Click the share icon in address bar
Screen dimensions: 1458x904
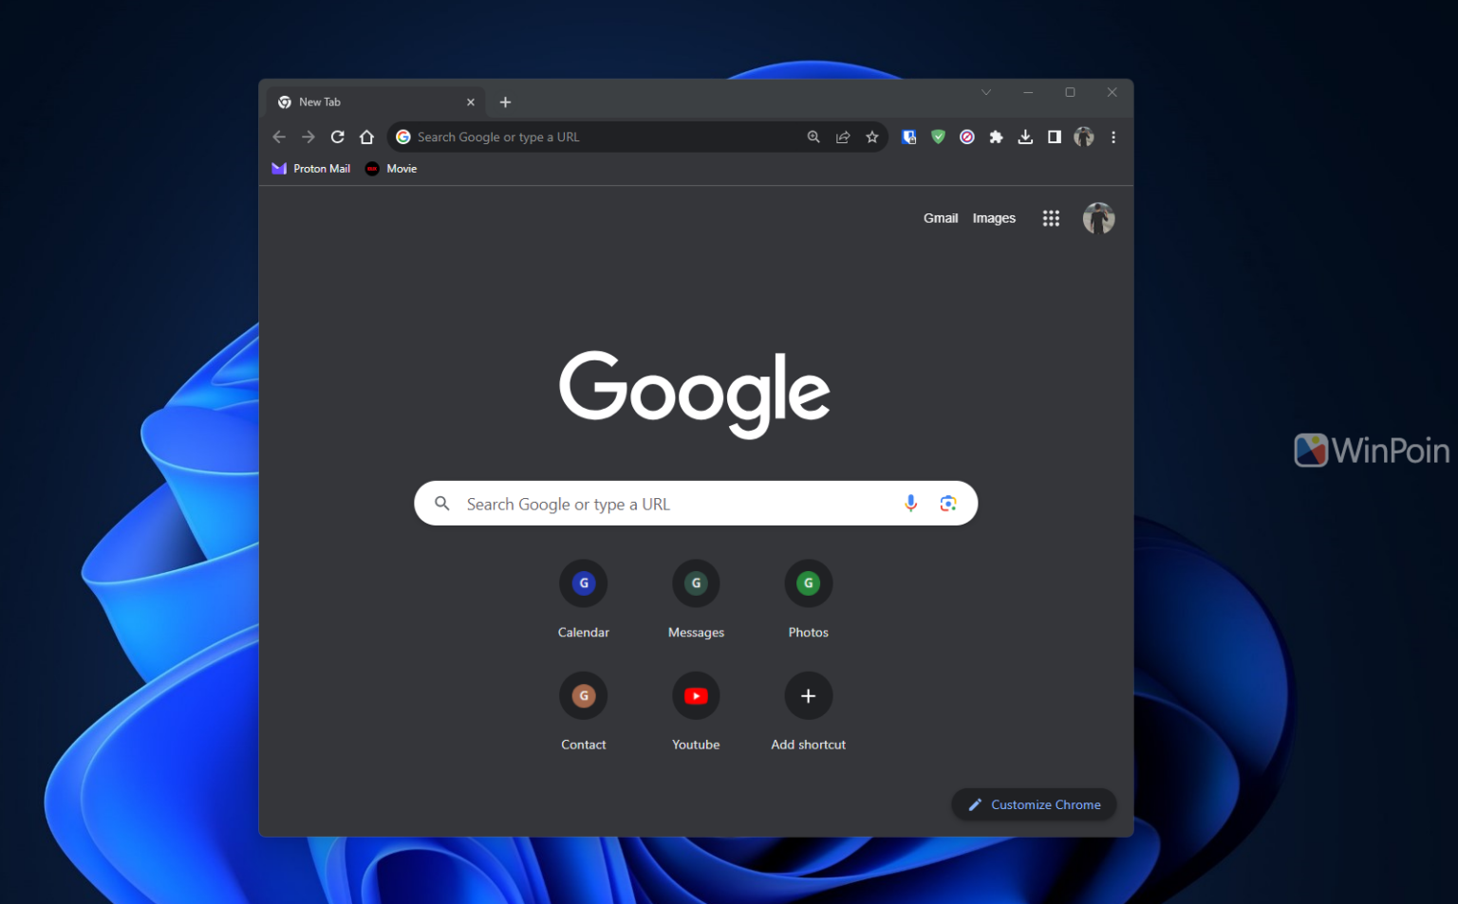(x=843, y=137)
